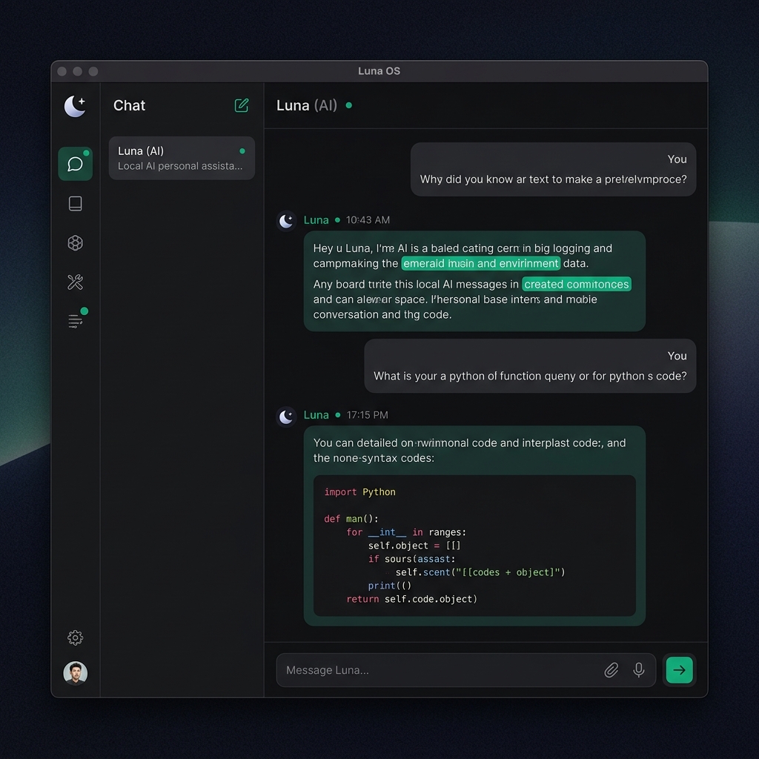This screenshot has height=759, width=759.
Task: Click the Luna OS window title
Action: (x=379, y=71)
